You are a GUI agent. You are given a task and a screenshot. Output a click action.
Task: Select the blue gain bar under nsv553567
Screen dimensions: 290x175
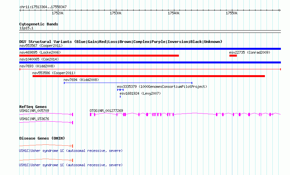[150, 49]
